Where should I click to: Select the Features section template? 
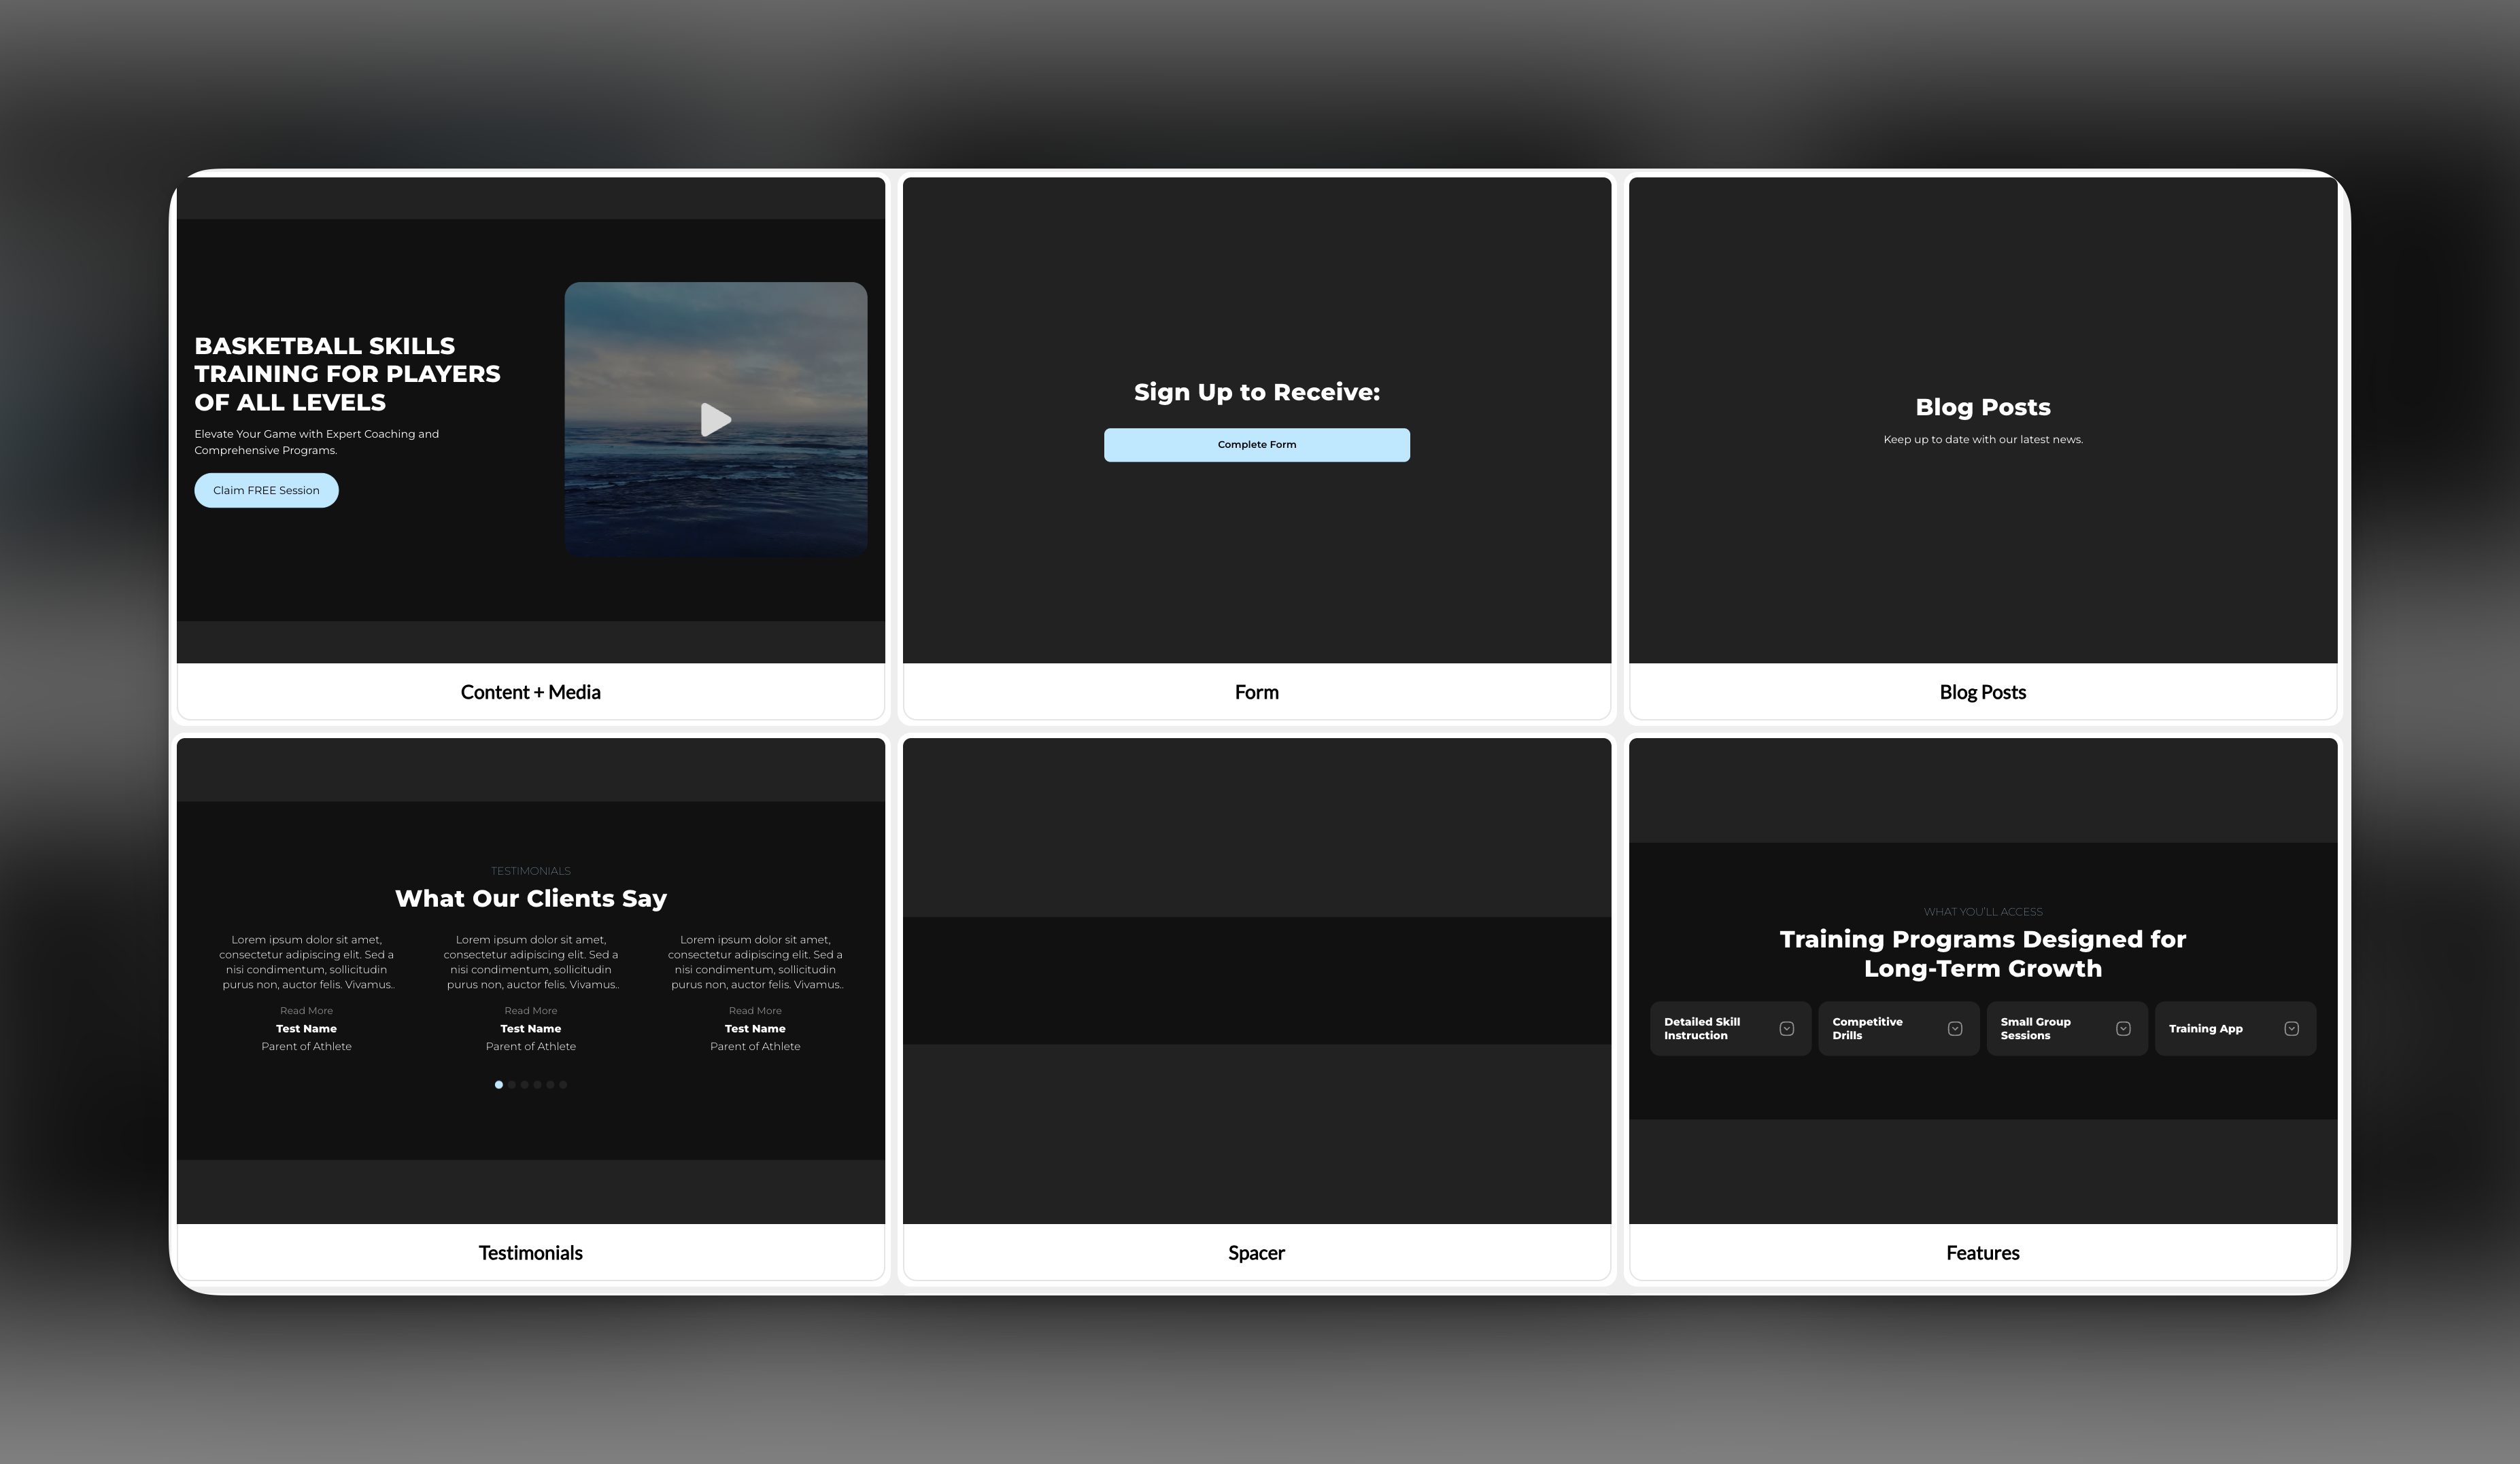(x=1982, y=1252)
